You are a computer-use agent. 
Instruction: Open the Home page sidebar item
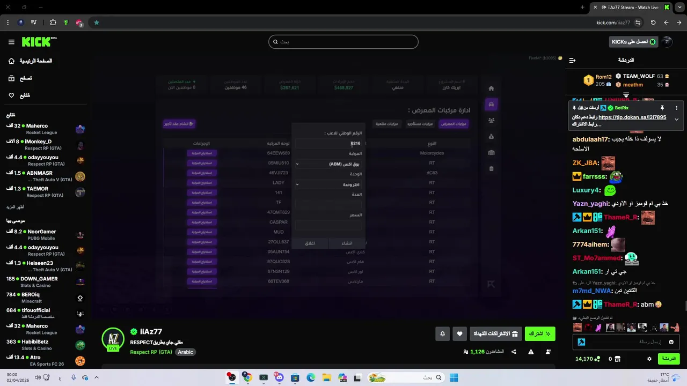31,61
